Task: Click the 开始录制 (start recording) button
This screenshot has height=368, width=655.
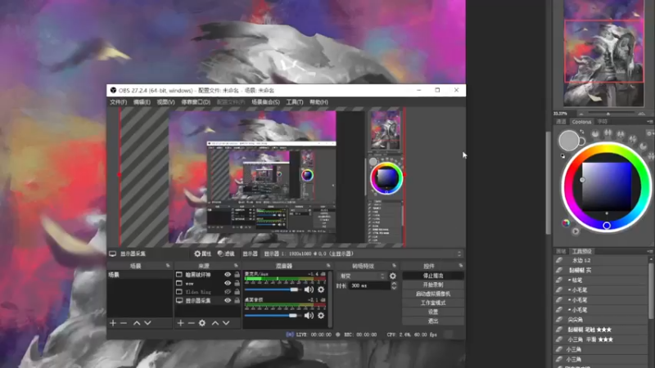Action: [x=433, y=285]
